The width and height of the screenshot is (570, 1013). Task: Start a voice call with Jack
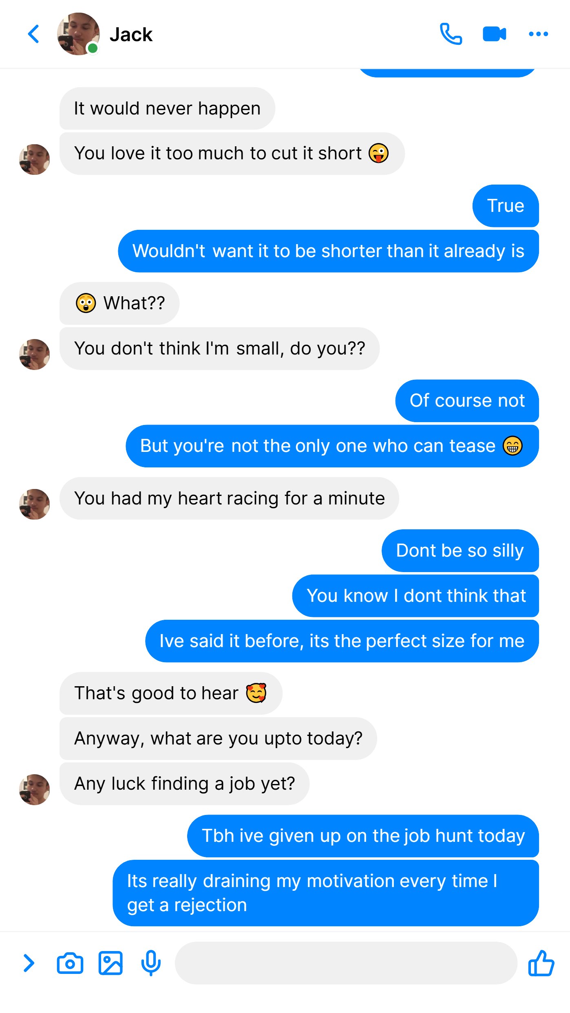click(x=451, y=34)
